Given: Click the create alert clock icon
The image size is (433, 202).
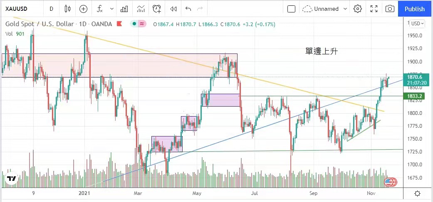Looking at the screenshot, I should pos(157,9).
